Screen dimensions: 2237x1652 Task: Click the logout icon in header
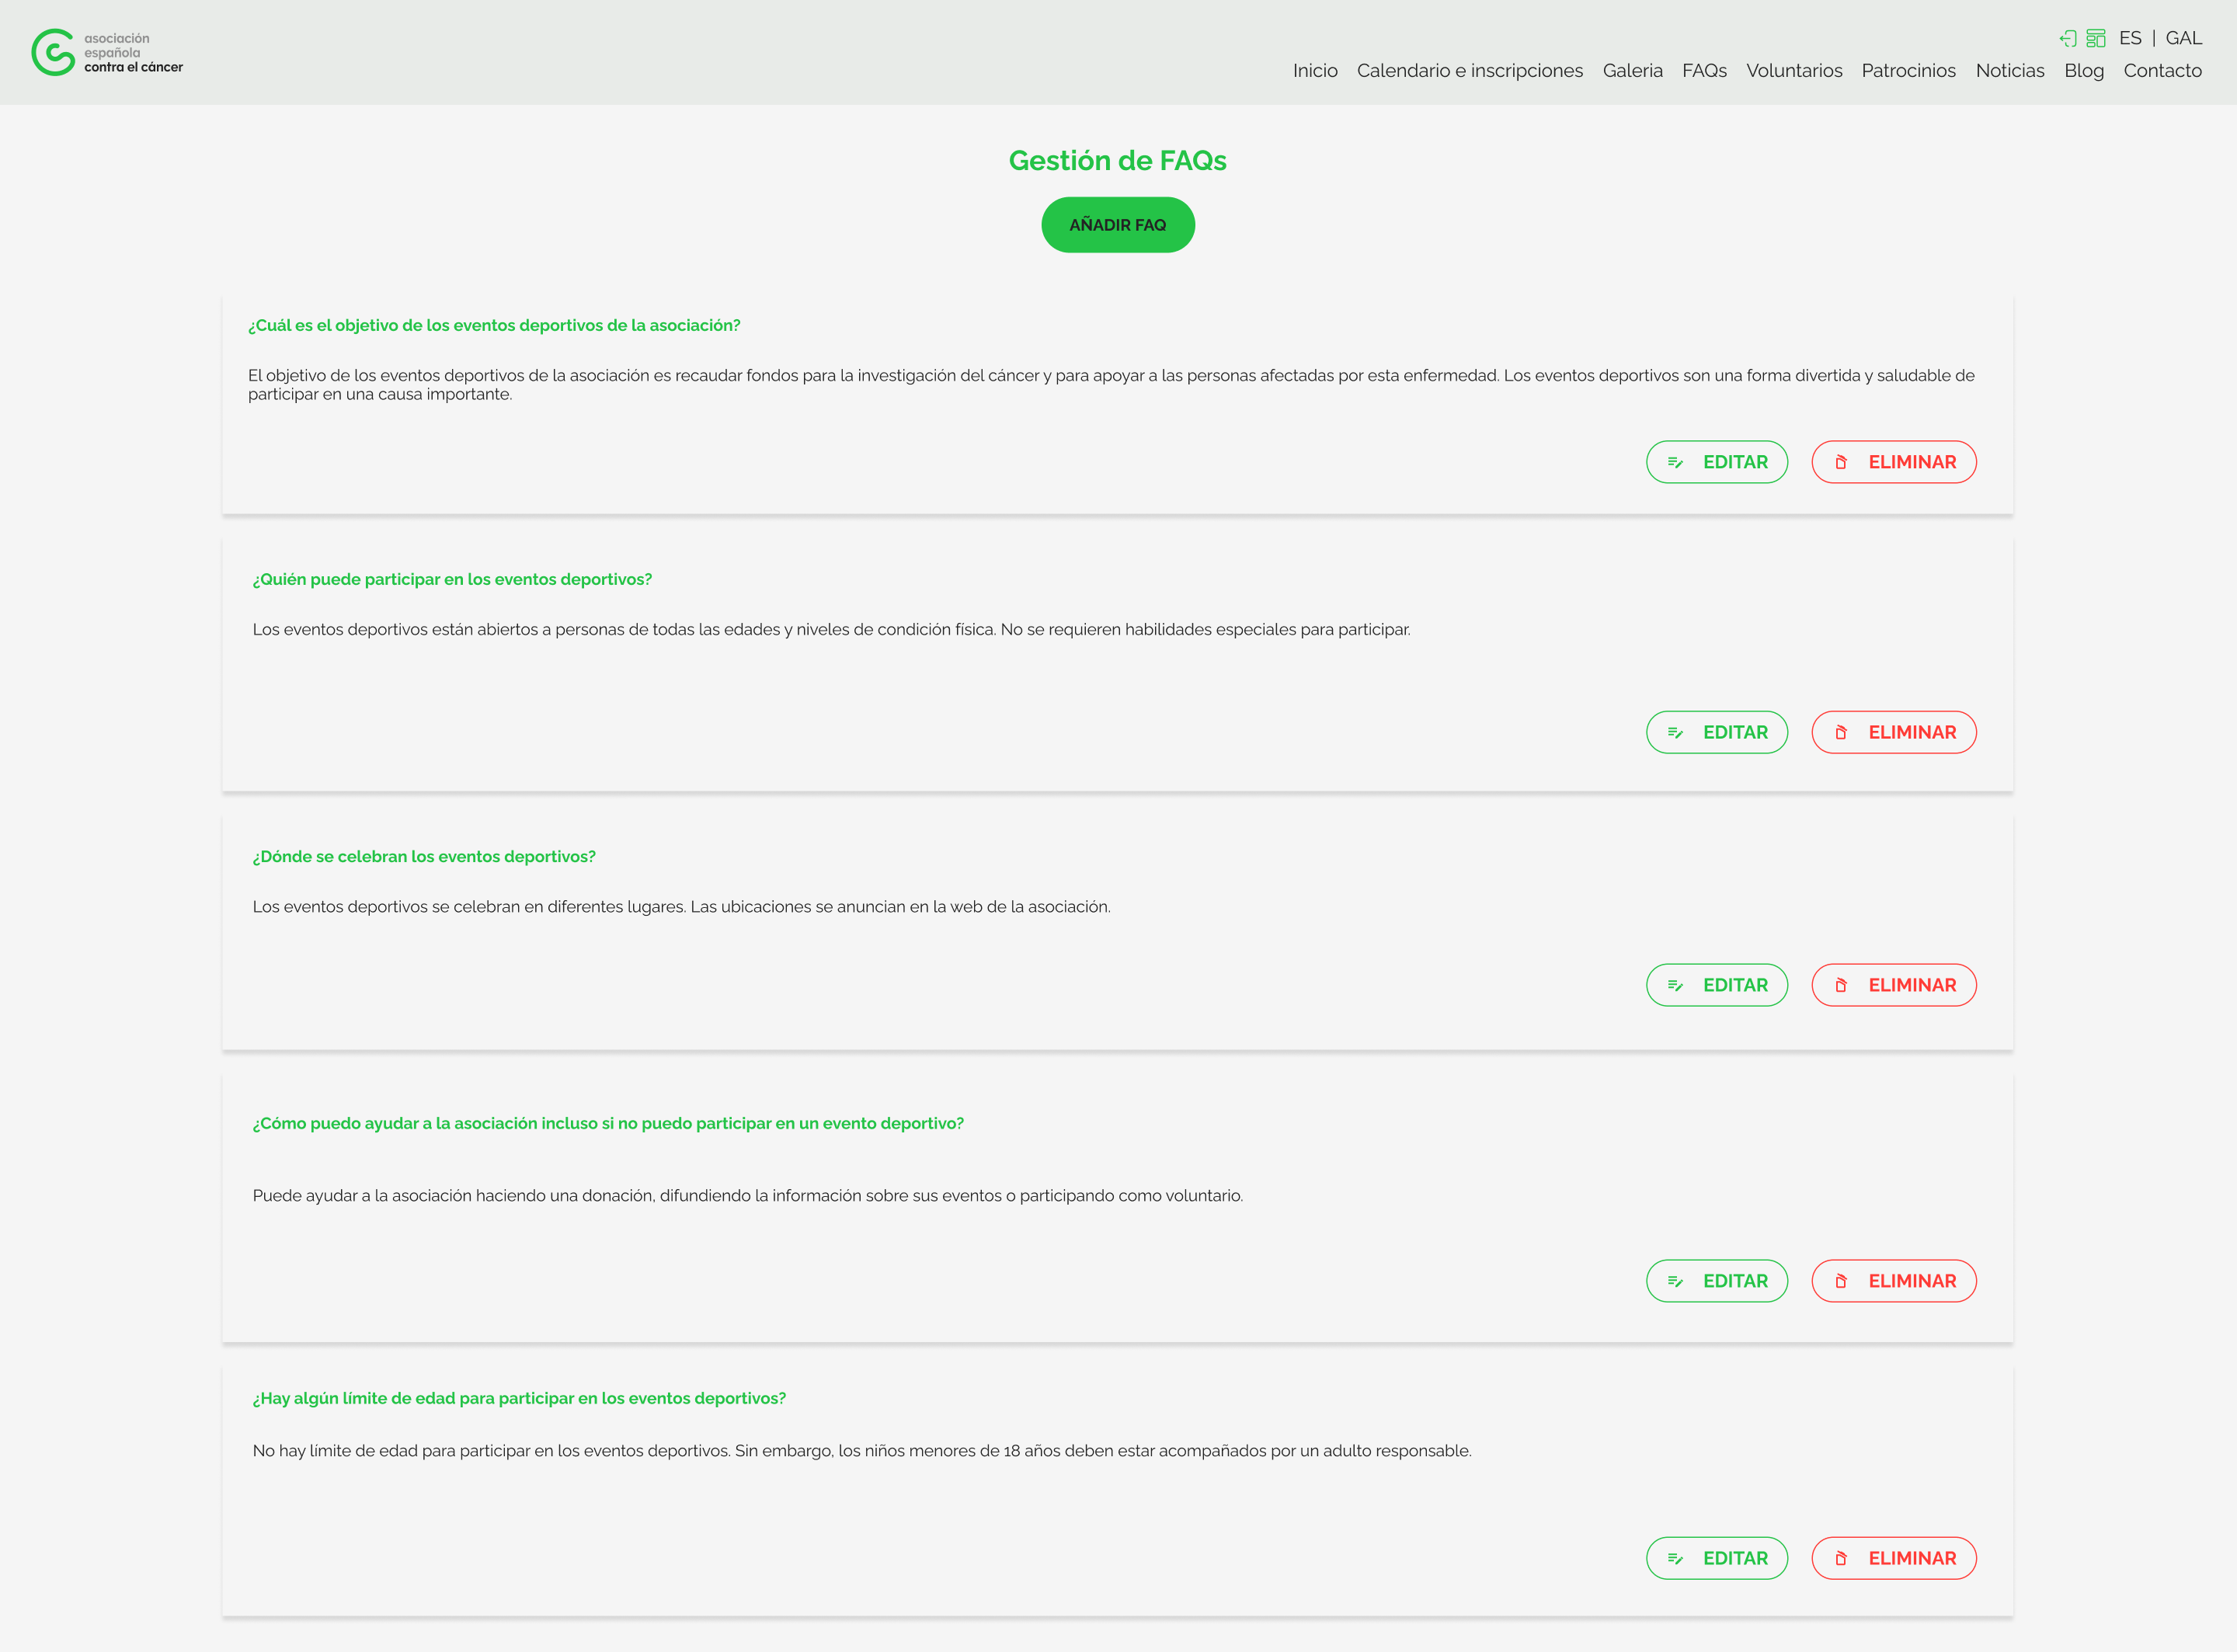(x=2067, y=38)
